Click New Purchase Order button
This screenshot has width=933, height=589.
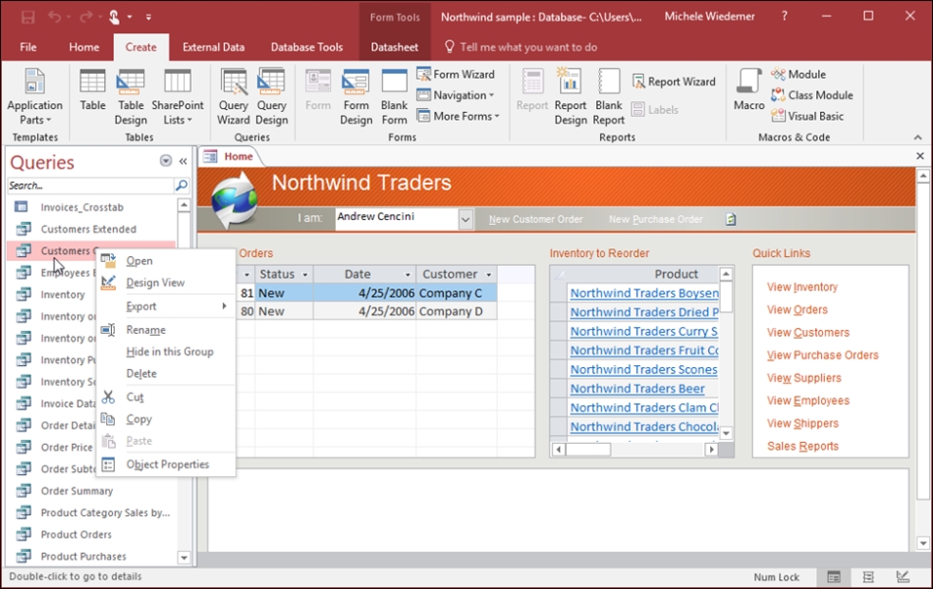[656, 220]
